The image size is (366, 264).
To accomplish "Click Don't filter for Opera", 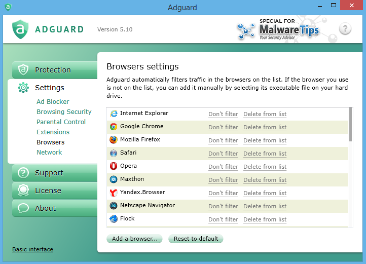I will point(223,167).
